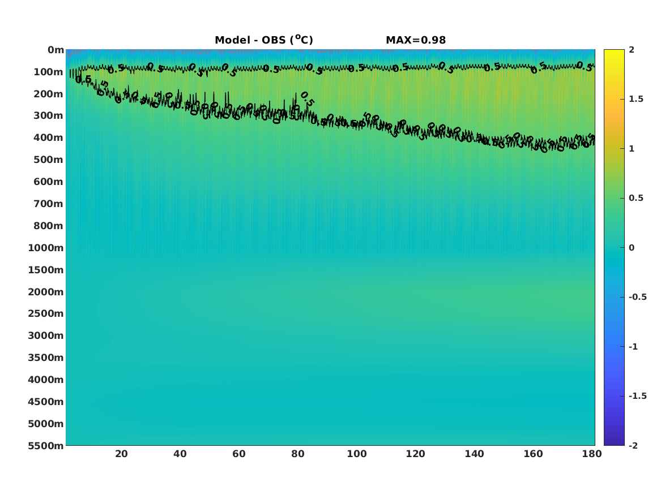The height and width of the screenshot is (495, 661).
Task: Click the x-axis tick label '120'
Action: point(416,454)
